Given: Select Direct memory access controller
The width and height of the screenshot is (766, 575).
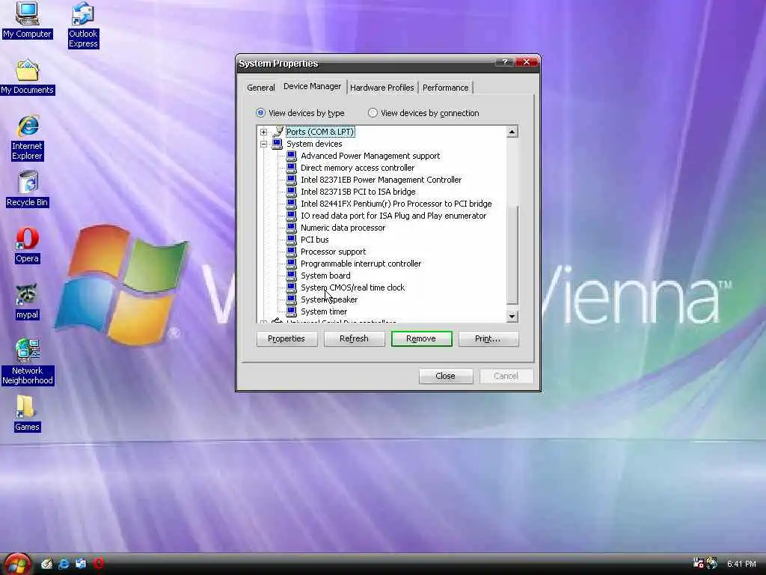Looking at the screenshot, I should (357, 168).
